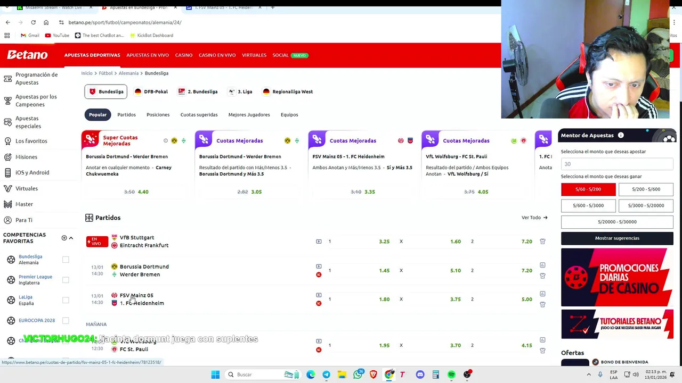Select the S/200 - S/600 winnings range

coord(646,189)
